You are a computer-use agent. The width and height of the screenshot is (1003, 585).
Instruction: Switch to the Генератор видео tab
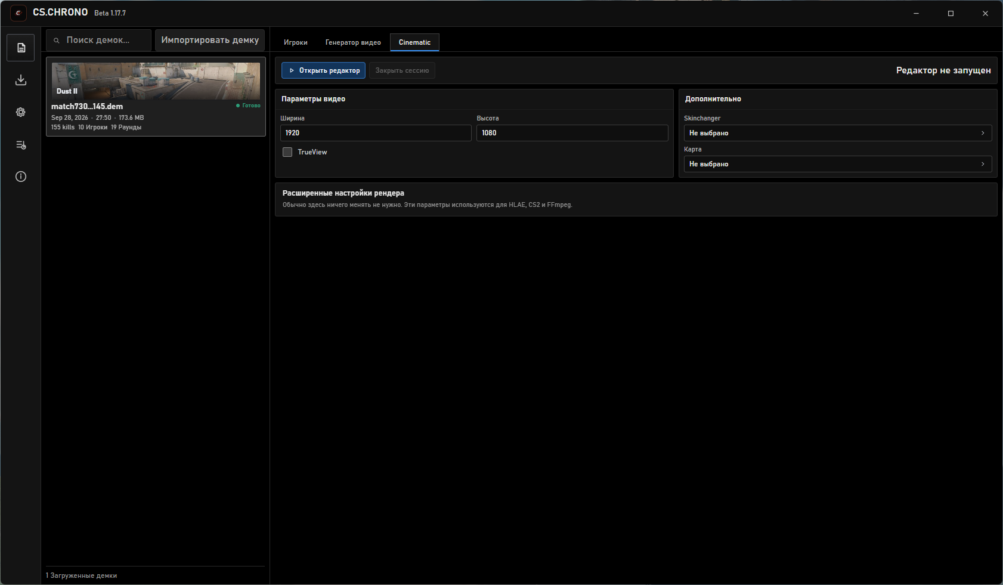coord(353,42)
